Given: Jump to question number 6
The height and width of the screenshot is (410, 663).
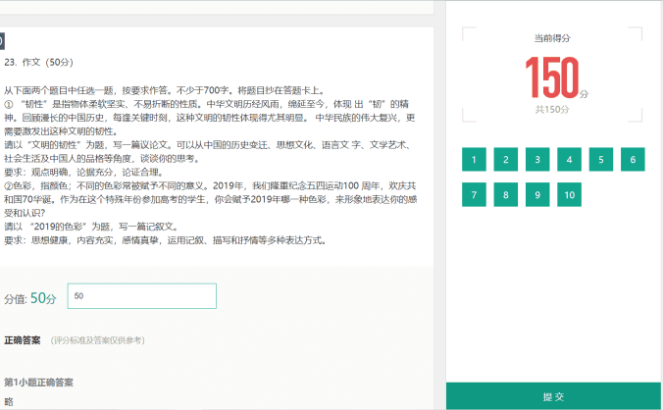Looking at the screenshot, I should (633, 159).
